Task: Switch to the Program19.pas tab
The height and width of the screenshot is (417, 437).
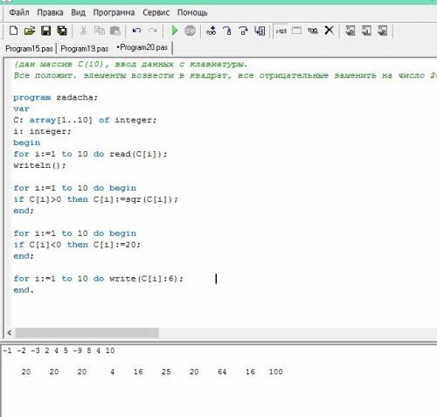Action: coord(85,48)
